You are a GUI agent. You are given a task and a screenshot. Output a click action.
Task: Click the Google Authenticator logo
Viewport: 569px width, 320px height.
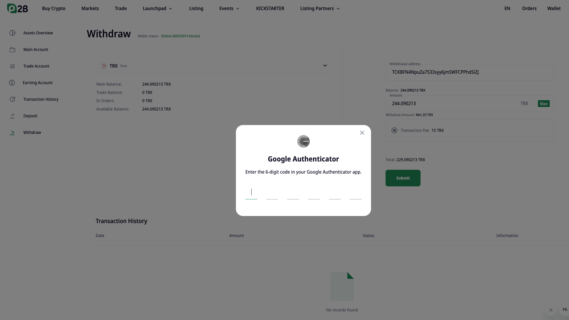pyautogui.click(x=303, y=141)
